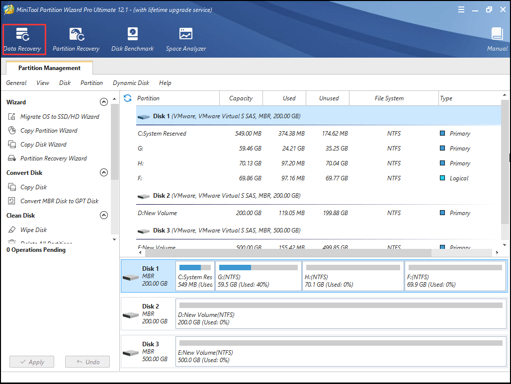Viewport: 511px width, 384px height.
Task: Sort by the Used column header
Action: click(x=284, y=98)
